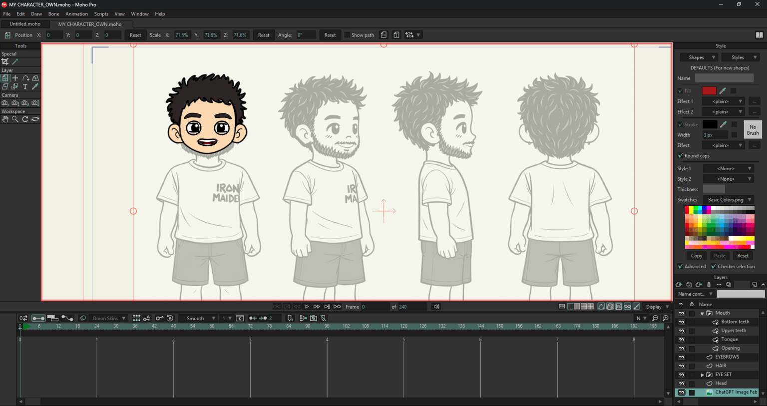The width and height of the screenshot is (767, 406).
Task: Click the Delete Layer trash icon
Action: [x=709, y=285]
